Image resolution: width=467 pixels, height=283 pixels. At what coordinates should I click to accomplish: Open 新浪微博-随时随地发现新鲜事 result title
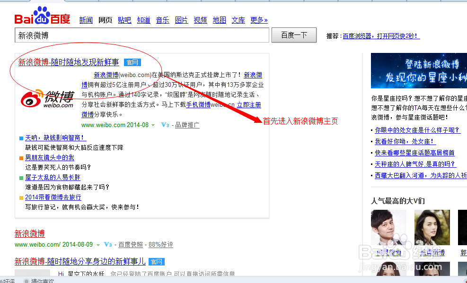(x=69, y=62)
